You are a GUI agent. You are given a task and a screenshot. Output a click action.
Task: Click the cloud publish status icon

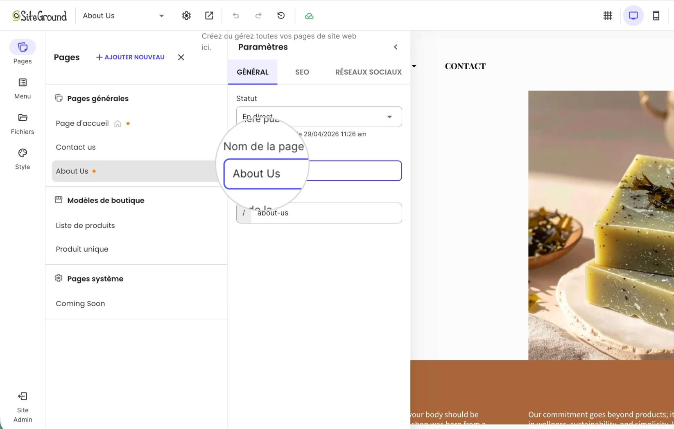[x=309, y=16]
